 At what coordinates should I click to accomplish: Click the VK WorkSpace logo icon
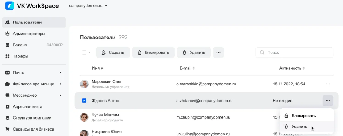pos(10,6)
